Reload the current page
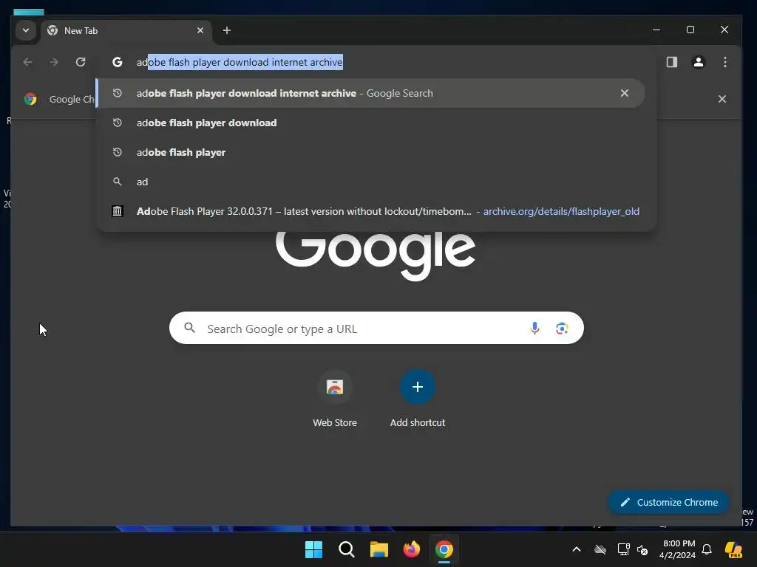757x567 pixels. (81, 62)
